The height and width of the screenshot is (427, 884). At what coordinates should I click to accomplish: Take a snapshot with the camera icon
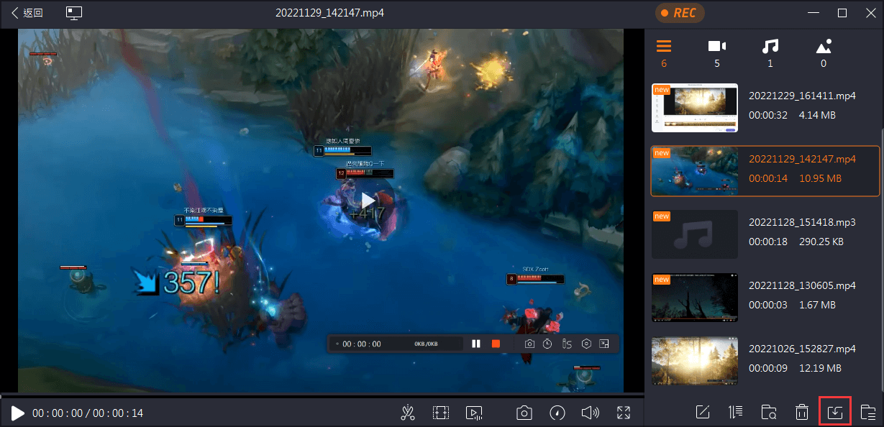pyautogui.click(x=524, y=413)
